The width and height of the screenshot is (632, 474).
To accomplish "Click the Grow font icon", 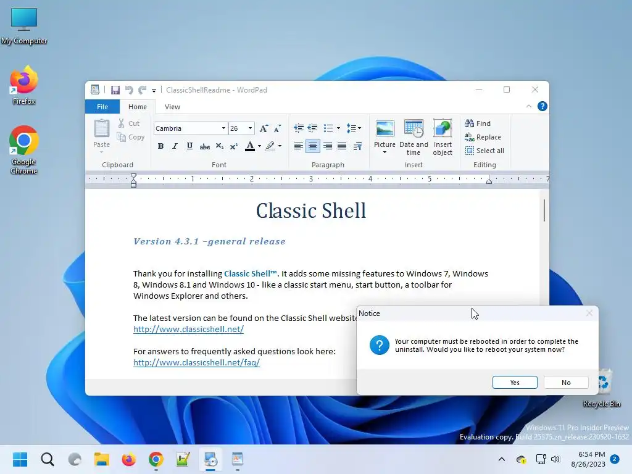I will coord(264,128).
